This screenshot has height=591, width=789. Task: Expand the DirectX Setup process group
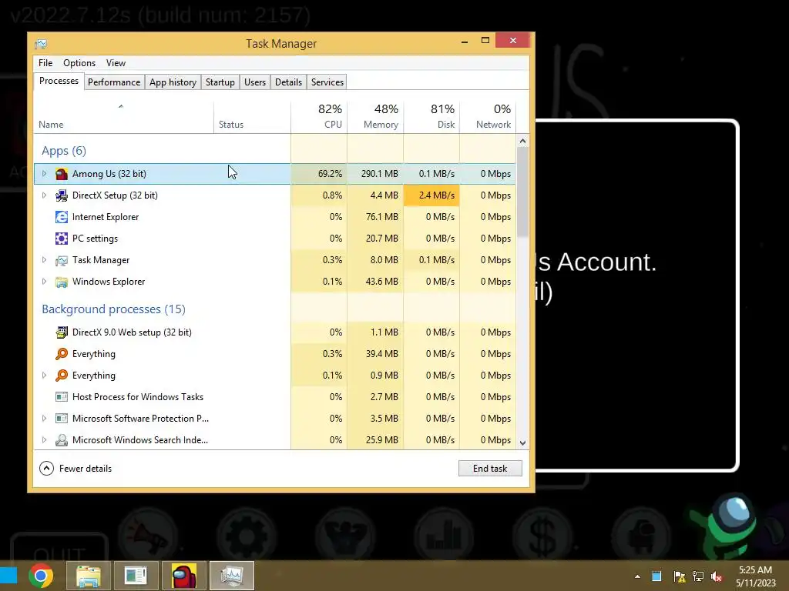(44, 195)
